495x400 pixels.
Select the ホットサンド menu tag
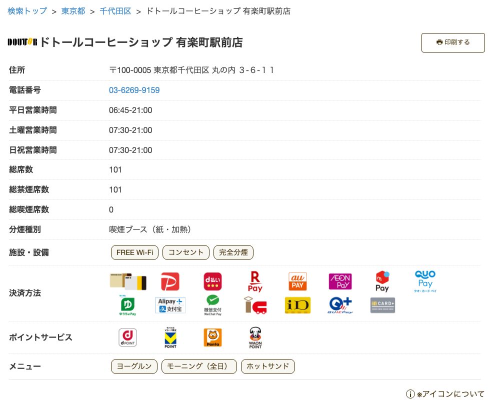pyautogui.click(x=268, y=366)
